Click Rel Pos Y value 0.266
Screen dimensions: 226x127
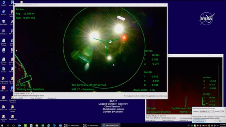pos(155,59)
